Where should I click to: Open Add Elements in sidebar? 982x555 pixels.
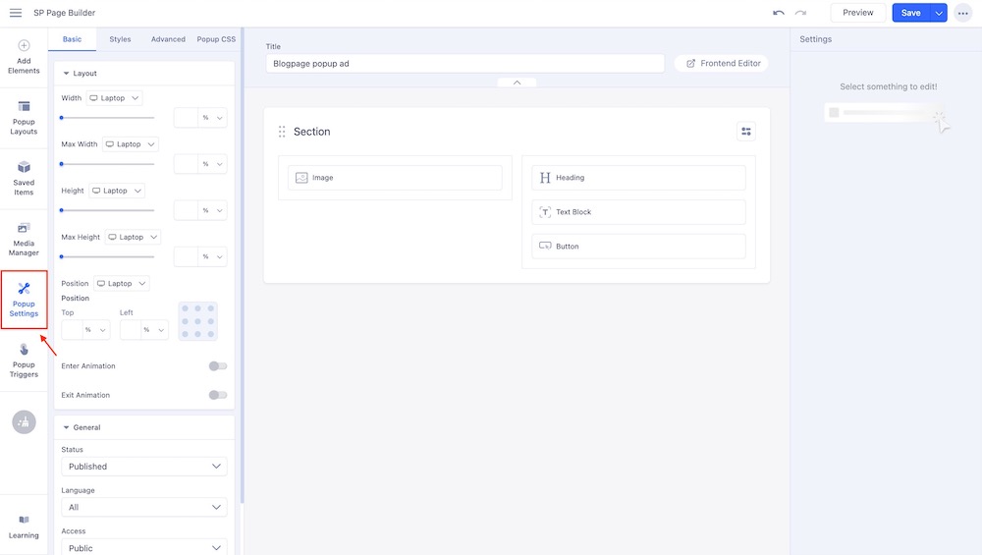click(x=24, y=57)
